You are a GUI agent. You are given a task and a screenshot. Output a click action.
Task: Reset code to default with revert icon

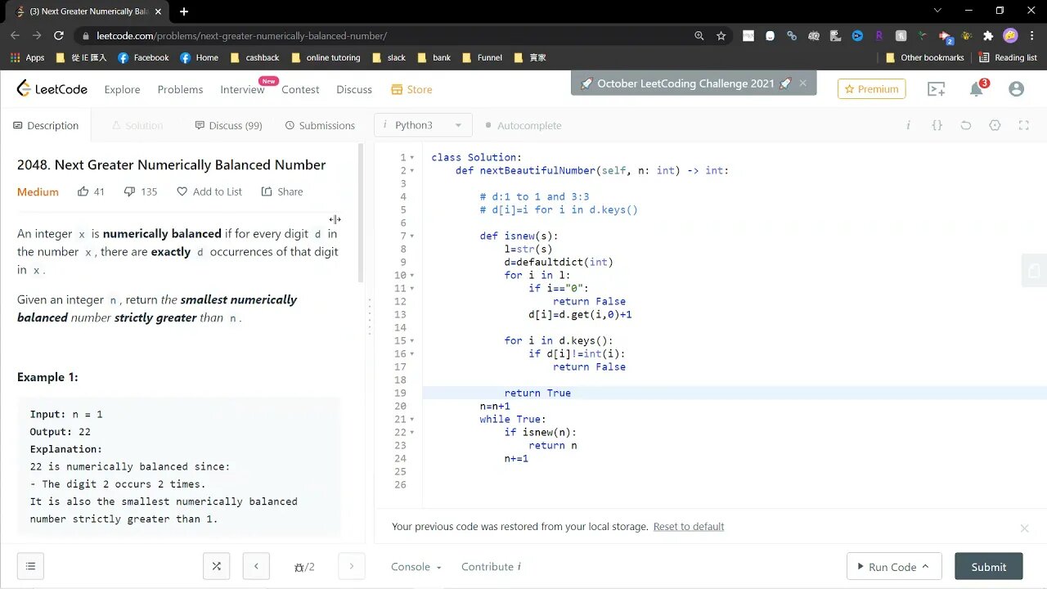click(966, 125)
